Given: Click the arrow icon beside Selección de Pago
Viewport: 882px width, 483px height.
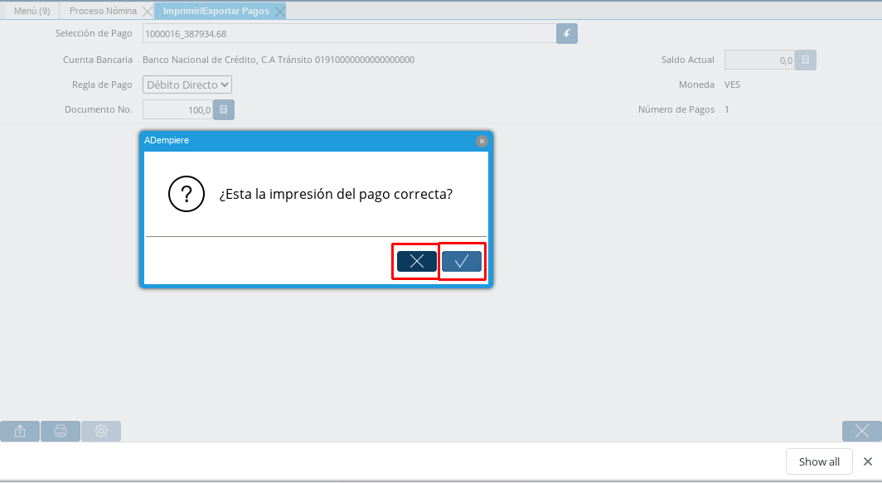Looking at the screenshot, I should click(566, 33).
